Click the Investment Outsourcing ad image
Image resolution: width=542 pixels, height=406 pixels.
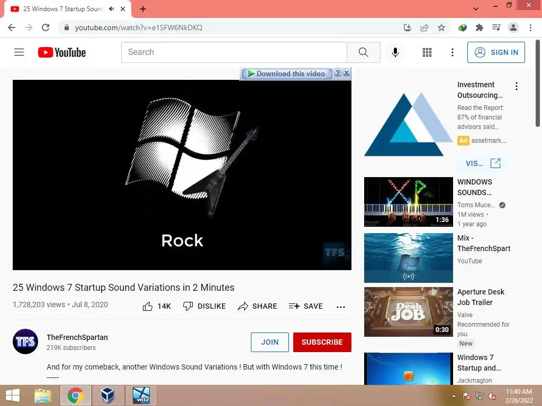click(408, 124)
